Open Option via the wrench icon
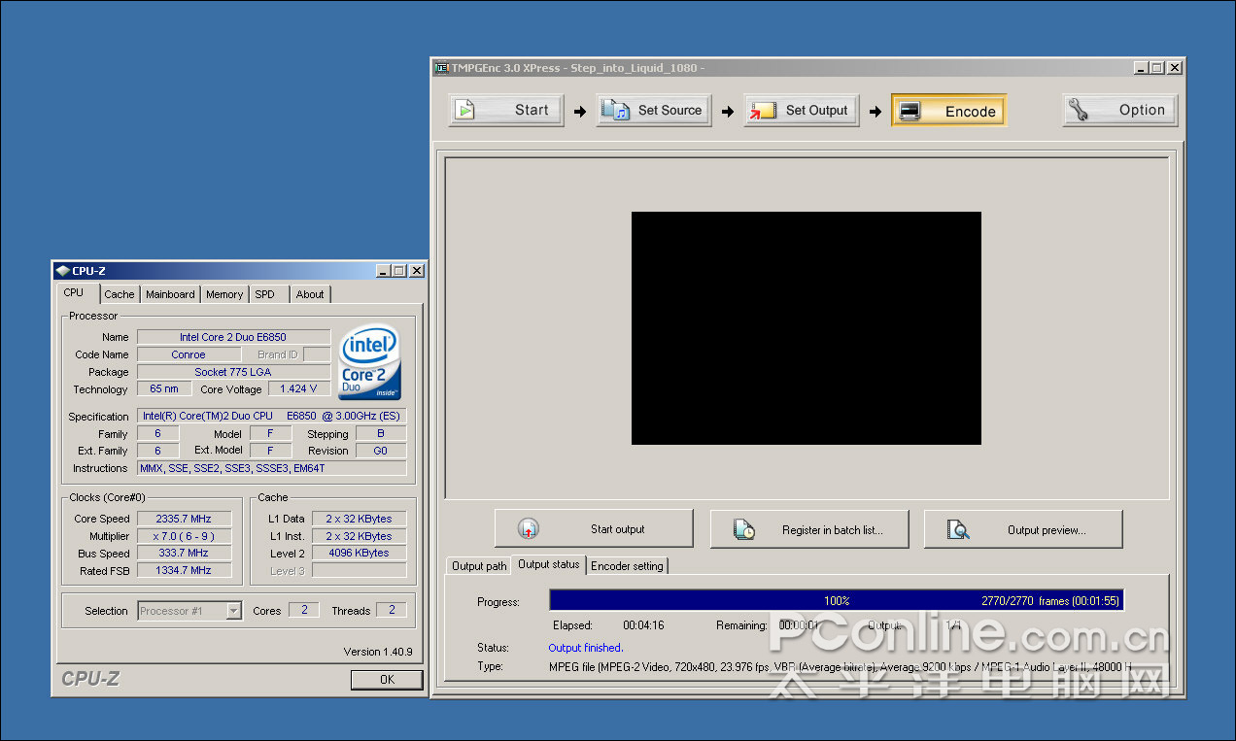The image size is (1236, 741). 1078,111
